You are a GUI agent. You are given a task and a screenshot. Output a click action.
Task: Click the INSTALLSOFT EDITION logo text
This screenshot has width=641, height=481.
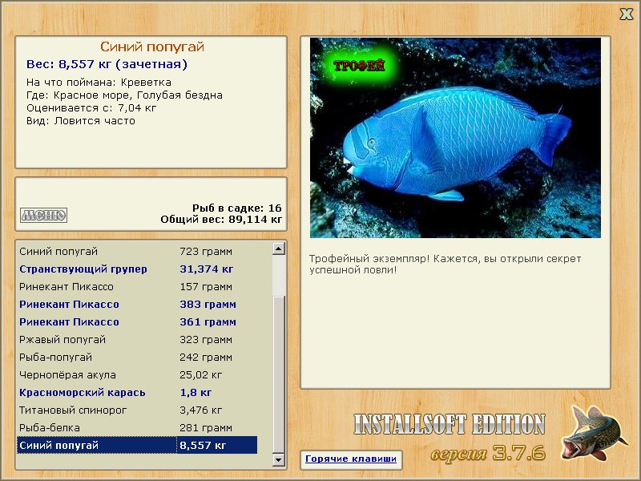coord(450,424)
